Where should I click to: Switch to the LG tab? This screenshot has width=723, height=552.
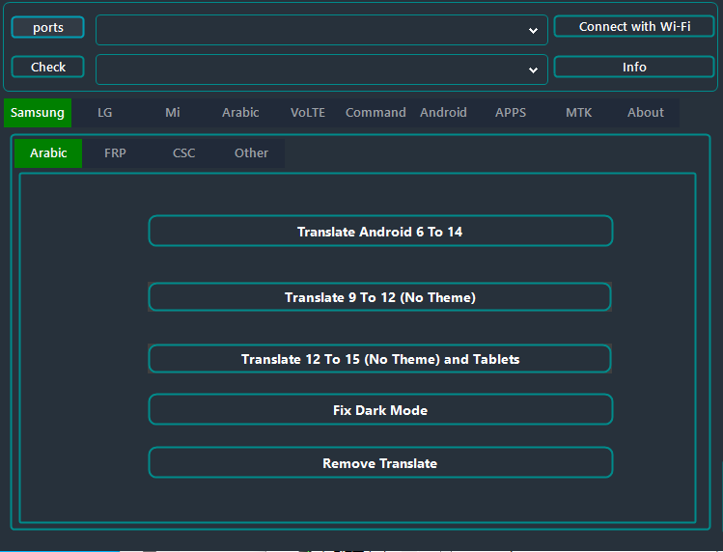click(x=104, y=113)
